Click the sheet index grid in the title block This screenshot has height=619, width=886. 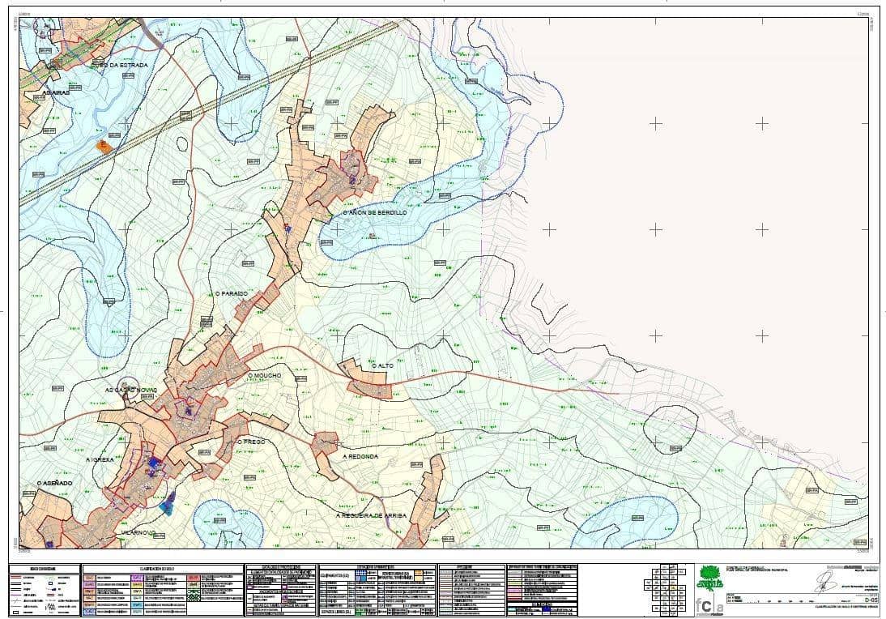point(667,590)
